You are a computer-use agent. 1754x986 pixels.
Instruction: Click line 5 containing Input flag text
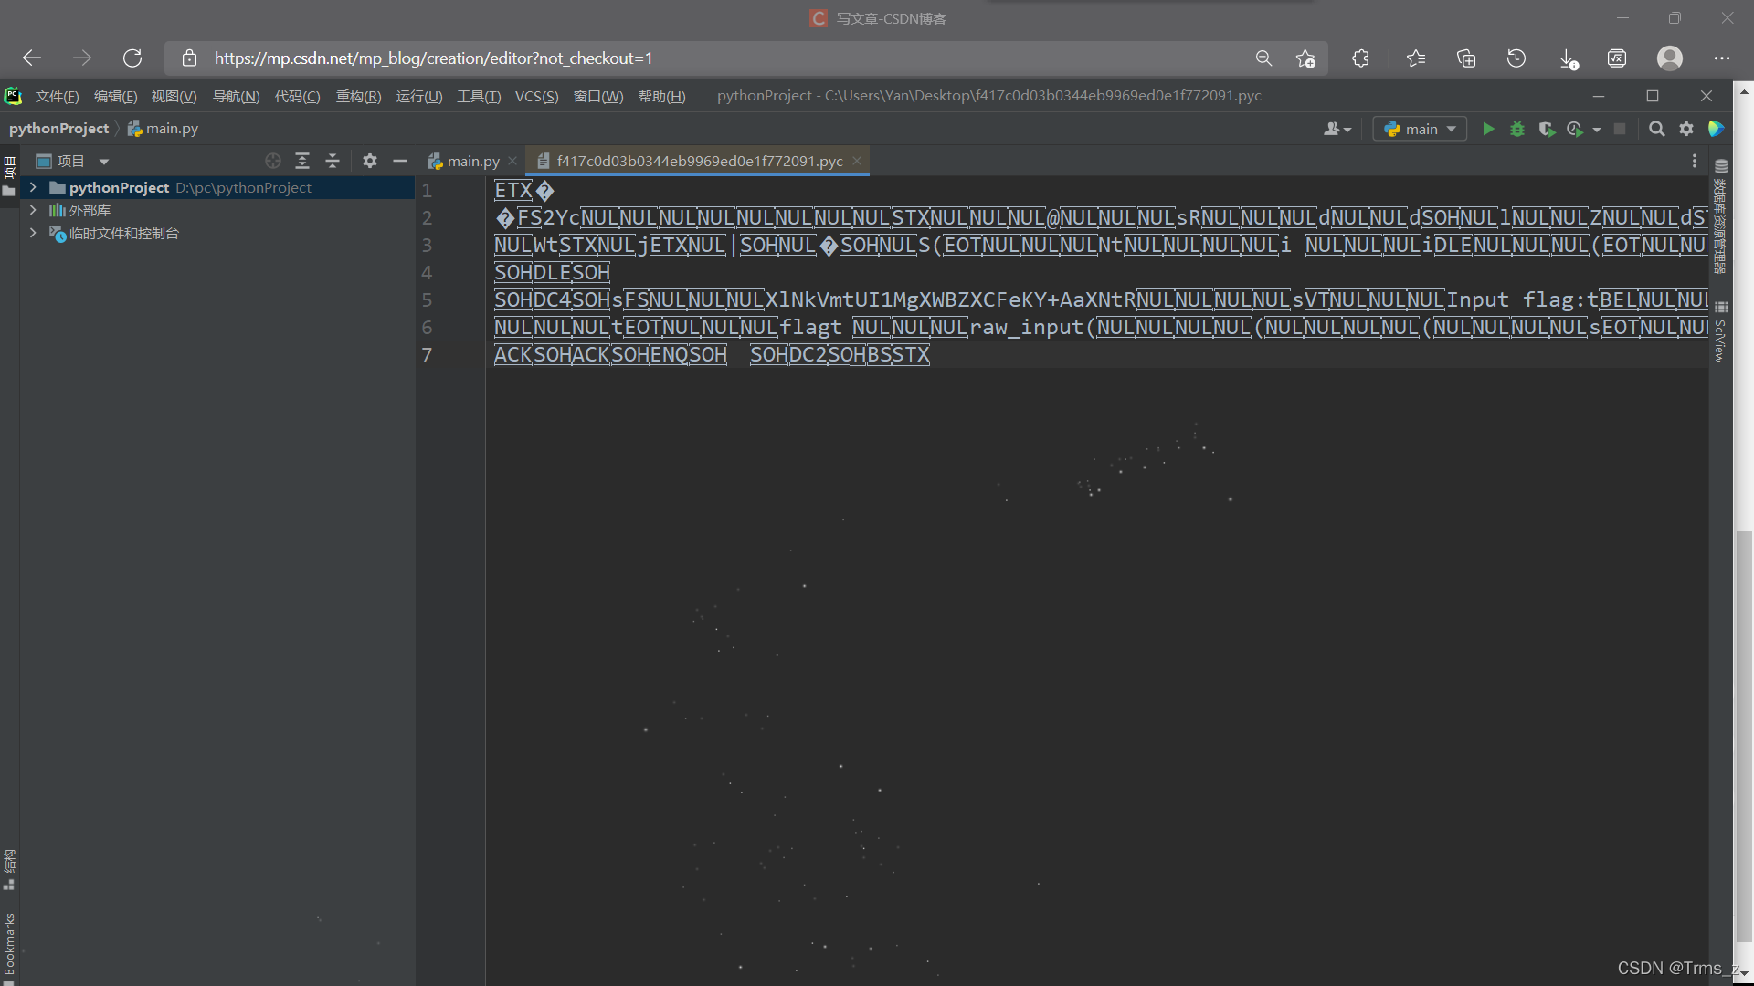tap(1101, 299)
